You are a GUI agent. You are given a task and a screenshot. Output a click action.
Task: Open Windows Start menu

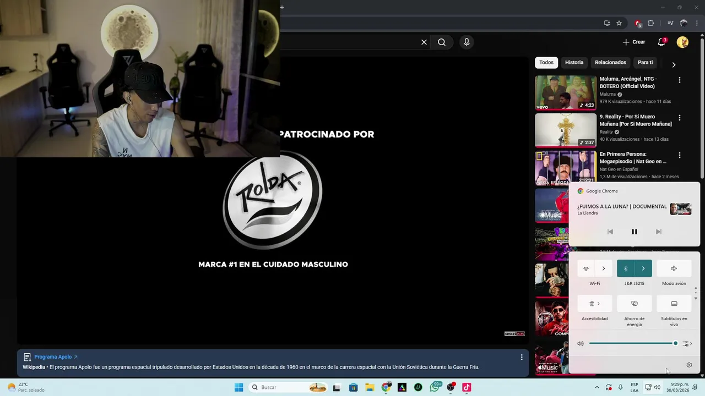click(x=238, y=387)
